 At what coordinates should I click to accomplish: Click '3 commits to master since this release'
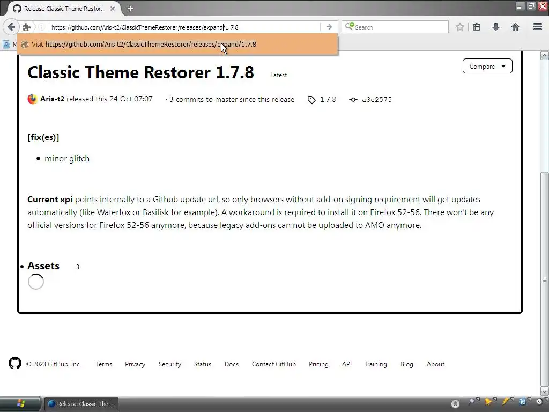[232, 99]
